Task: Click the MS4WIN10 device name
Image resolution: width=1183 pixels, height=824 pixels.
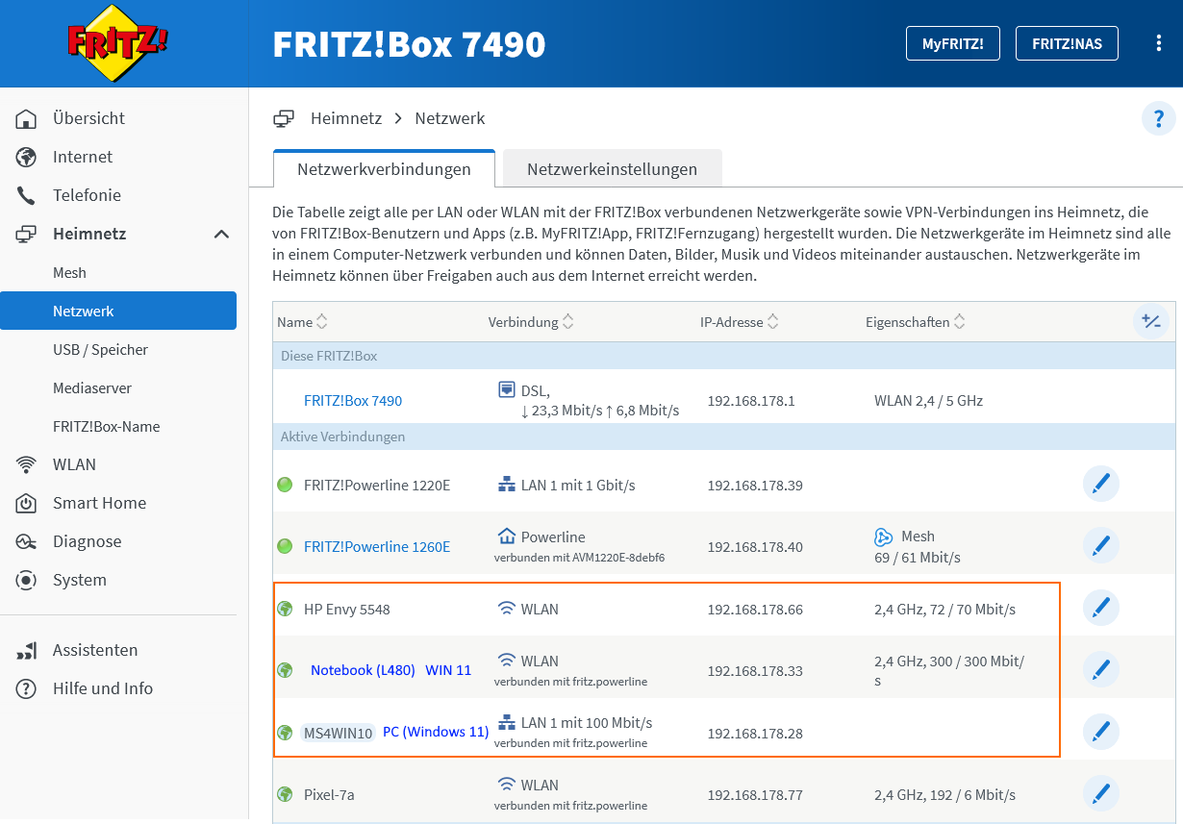Action: click(338, 733)
